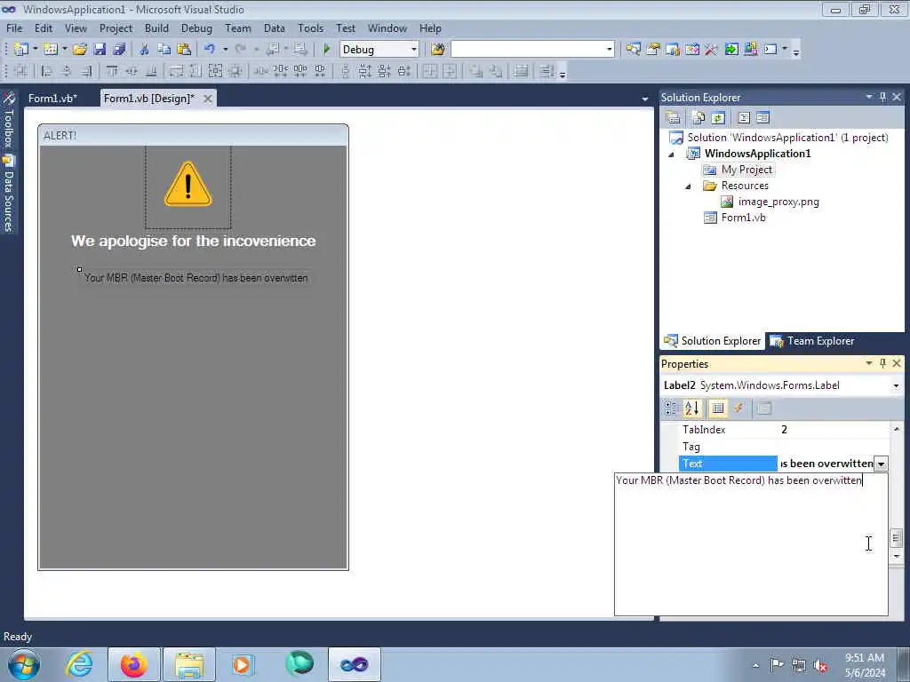Viewport: 910px width, 682px height.
Task: Select Form1.vb in Solution Explorer
Action: click(x=743, y=218)
